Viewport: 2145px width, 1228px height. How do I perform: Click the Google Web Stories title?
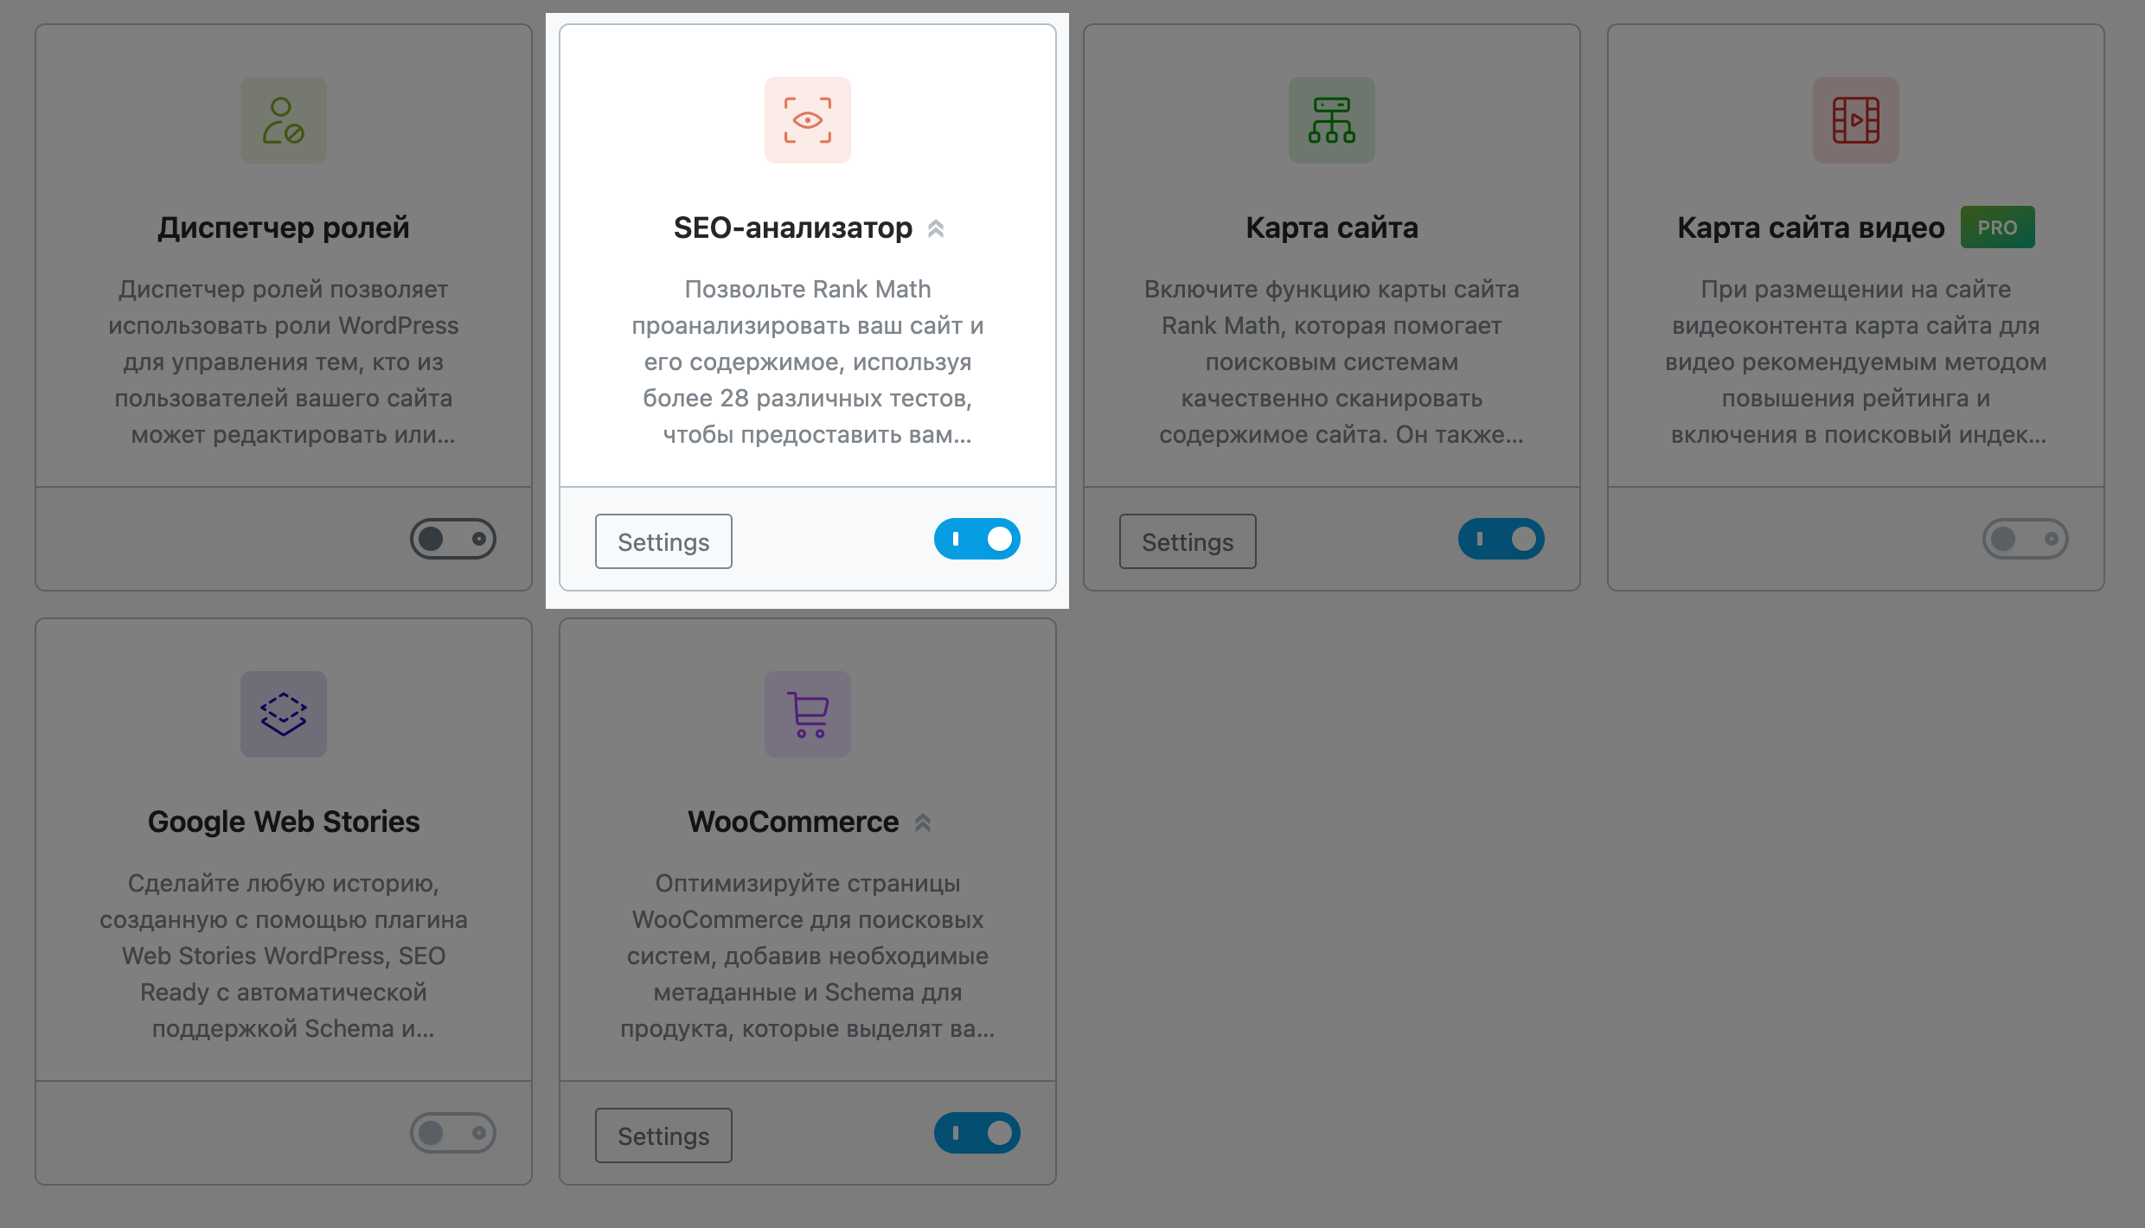tap(284, 822)
